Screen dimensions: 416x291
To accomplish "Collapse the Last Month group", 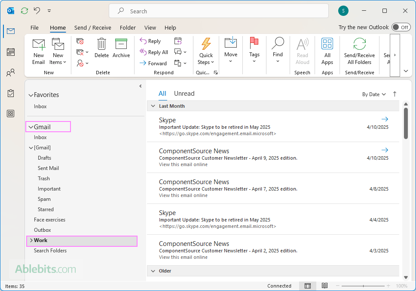I will 153,106.
